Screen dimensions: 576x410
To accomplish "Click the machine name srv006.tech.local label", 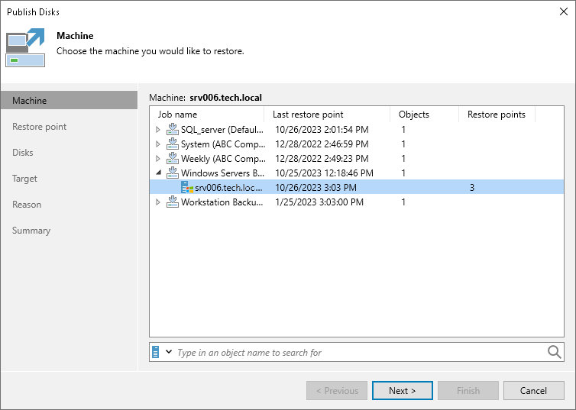I will point(225,98).
